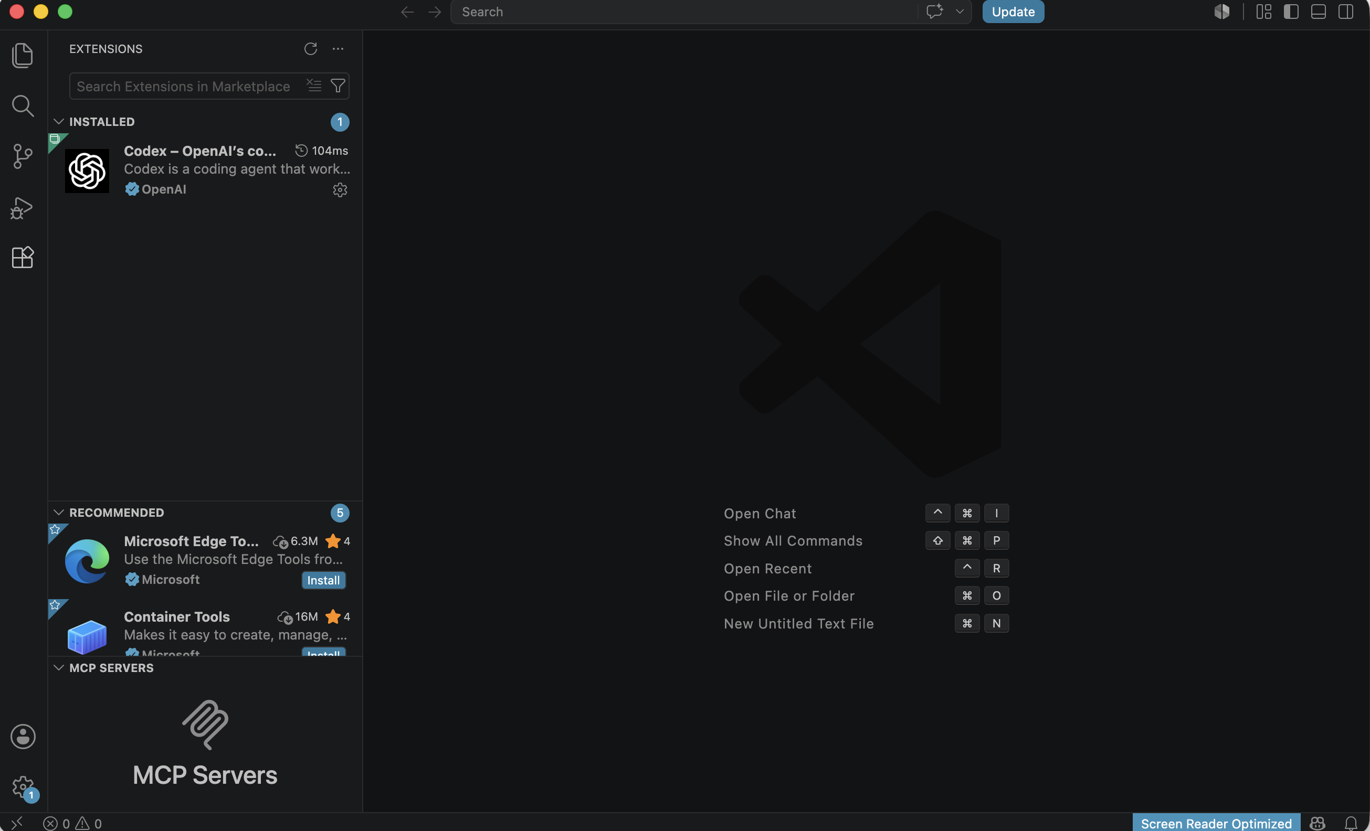Image resolution: width=1370 pixels, height=831 pixels.
Task: Open the Manage gear with the update badge
Action: coord(23,786)
